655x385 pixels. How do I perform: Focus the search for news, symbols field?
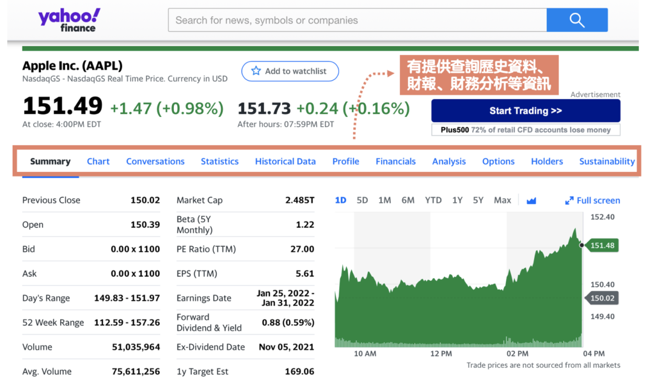pyautogui.click(x=357, y=20)
